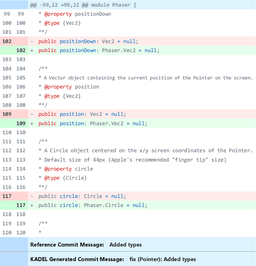Click the plus marker on the added positionDown line

pyautogui.click(x=32, y=50)
